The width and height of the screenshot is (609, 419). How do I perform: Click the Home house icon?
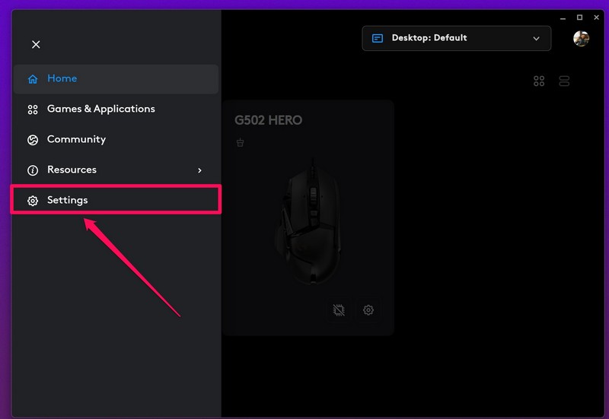[x=33, y=79]
